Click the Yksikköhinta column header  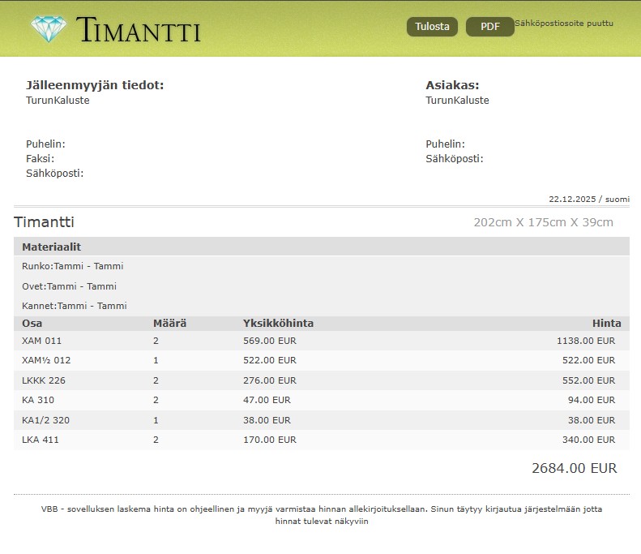click(x=278, y=324)
